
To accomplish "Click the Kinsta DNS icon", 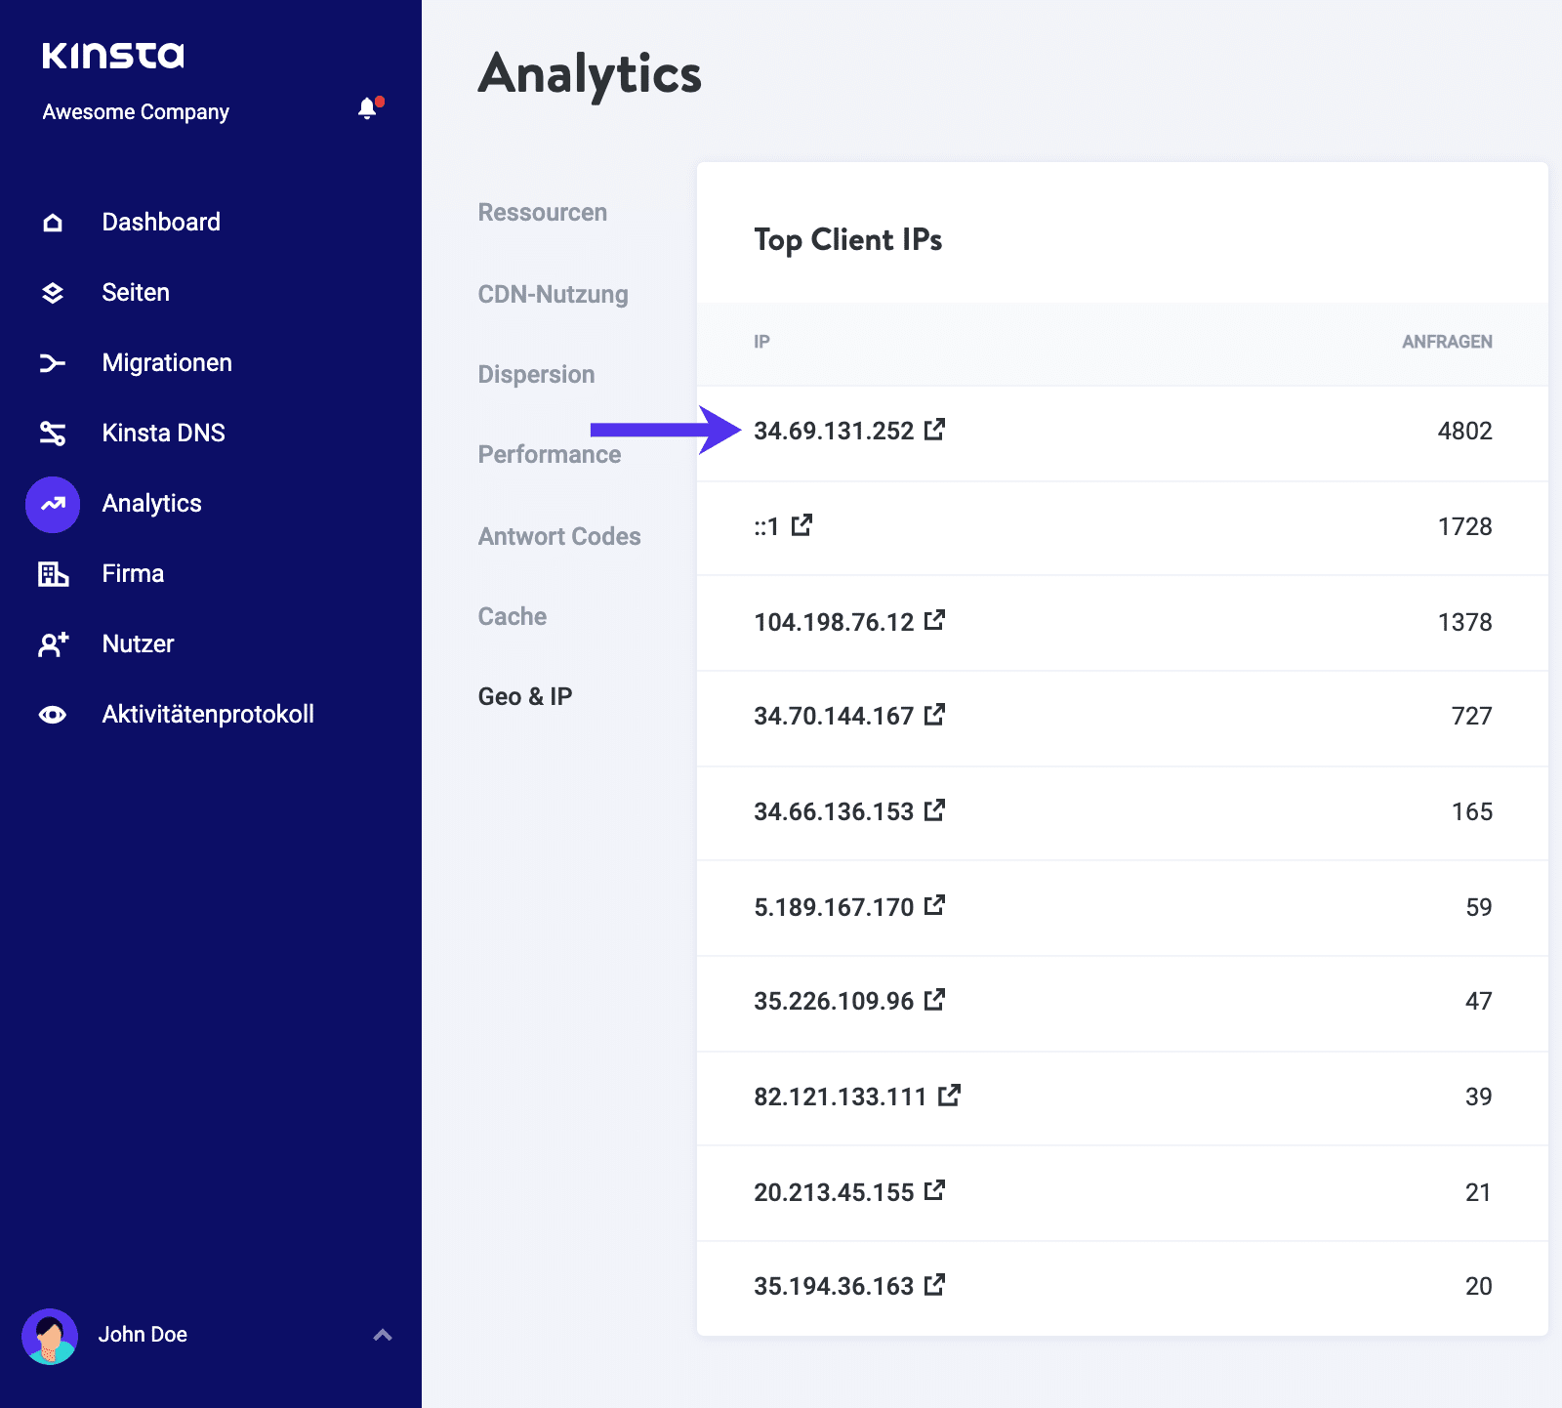I will pyautogui.click(x=53, y=434).
